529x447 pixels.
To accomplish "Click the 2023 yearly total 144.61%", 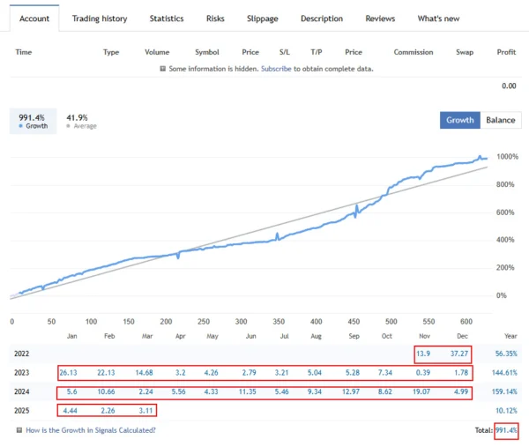I will click(503, 373).
